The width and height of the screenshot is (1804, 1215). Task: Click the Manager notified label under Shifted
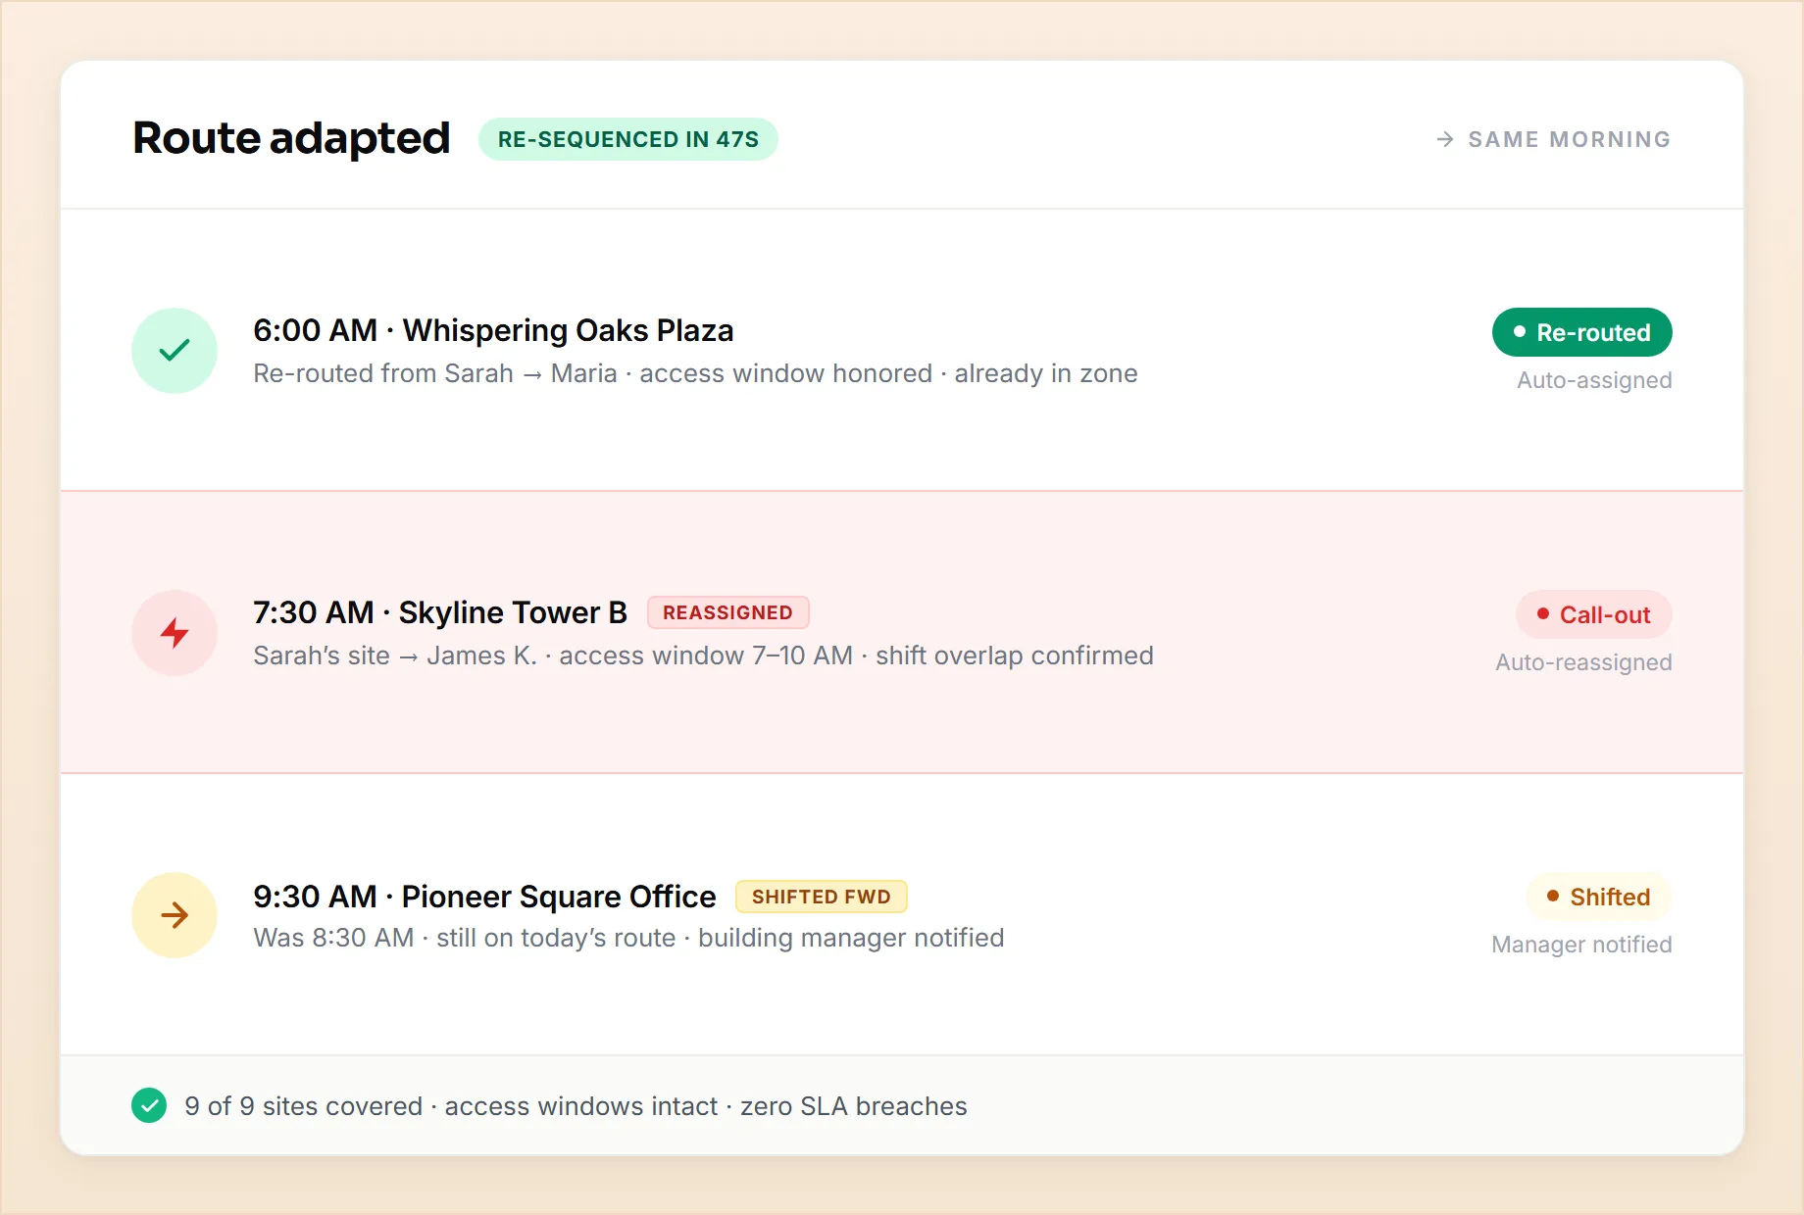click(1581, 945)
